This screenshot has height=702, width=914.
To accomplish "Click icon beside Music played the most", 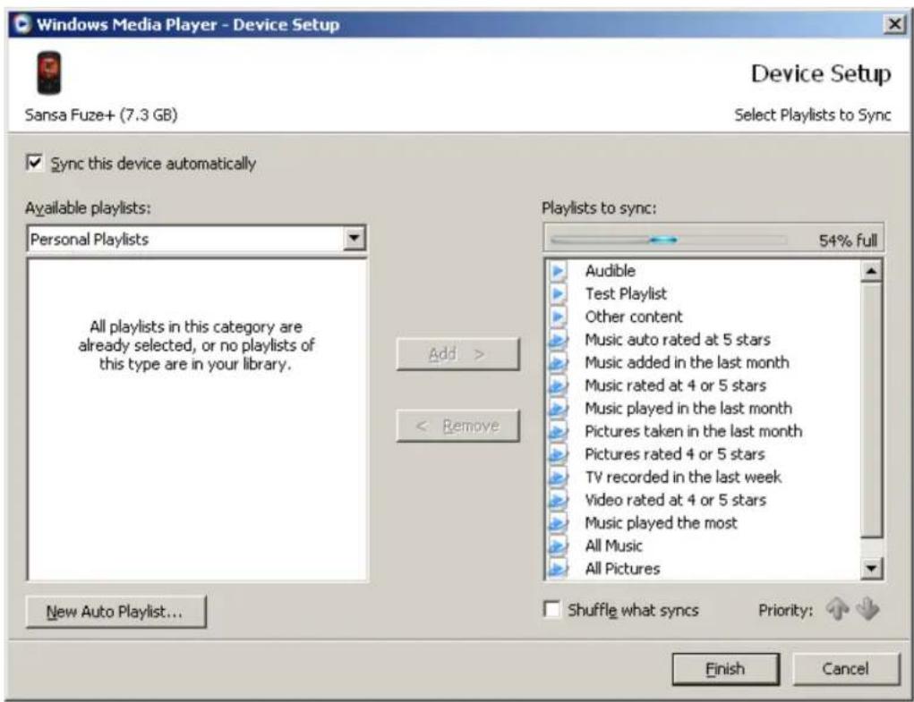I will [558, 523].
